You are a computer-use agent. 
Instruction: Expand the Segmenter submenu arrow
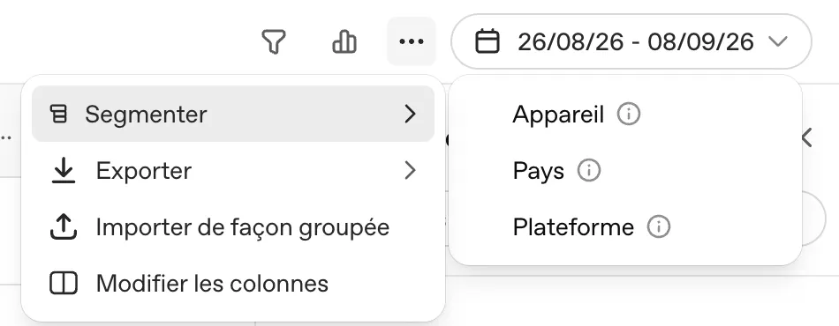(411, 114)
